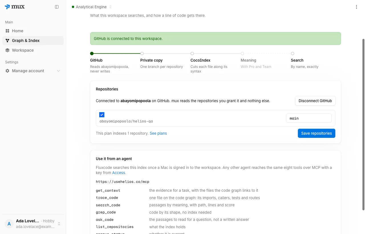Click the get_context tool name
The image size is (365, 234).
108,190
